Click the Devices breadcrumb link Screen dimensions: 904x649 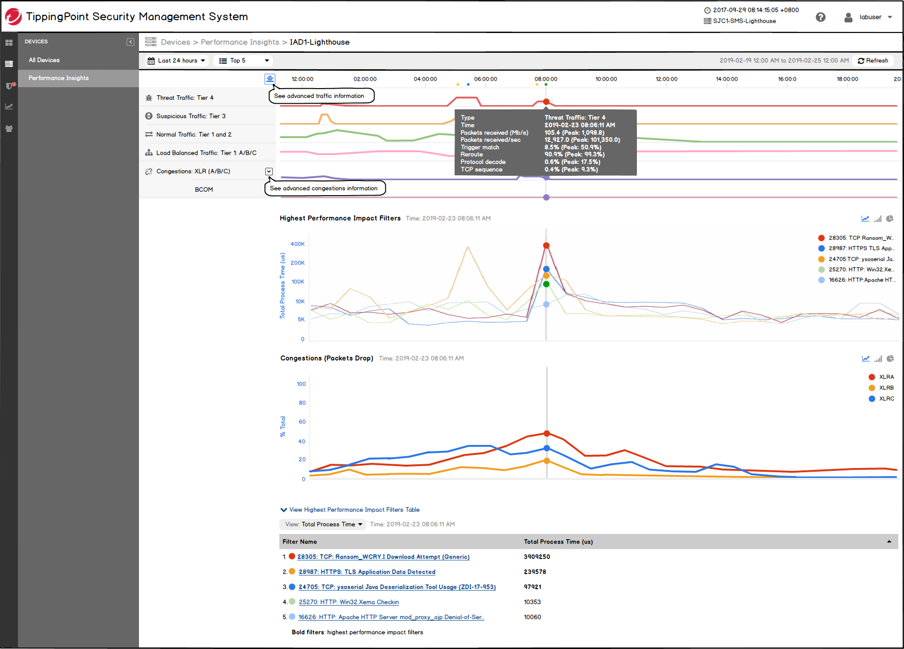pyautogui.click(x=175, y=42)
